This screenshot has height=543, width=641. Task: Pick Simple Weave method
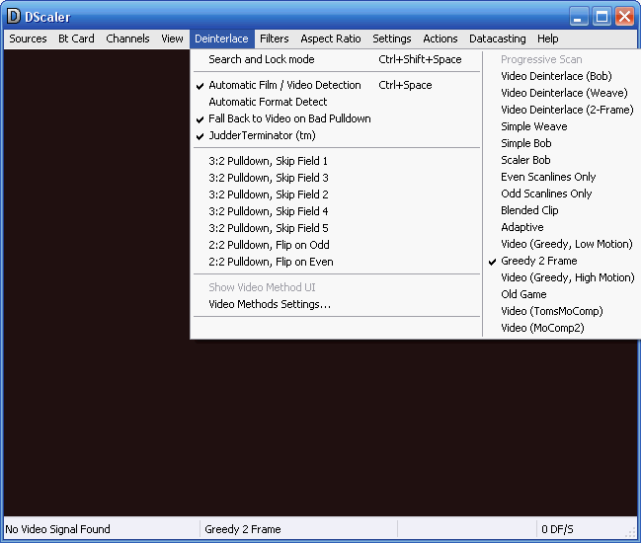click(562, 126)
